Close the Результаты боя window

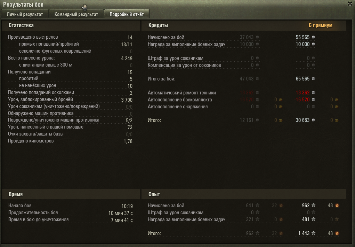(x=350, y=3)
